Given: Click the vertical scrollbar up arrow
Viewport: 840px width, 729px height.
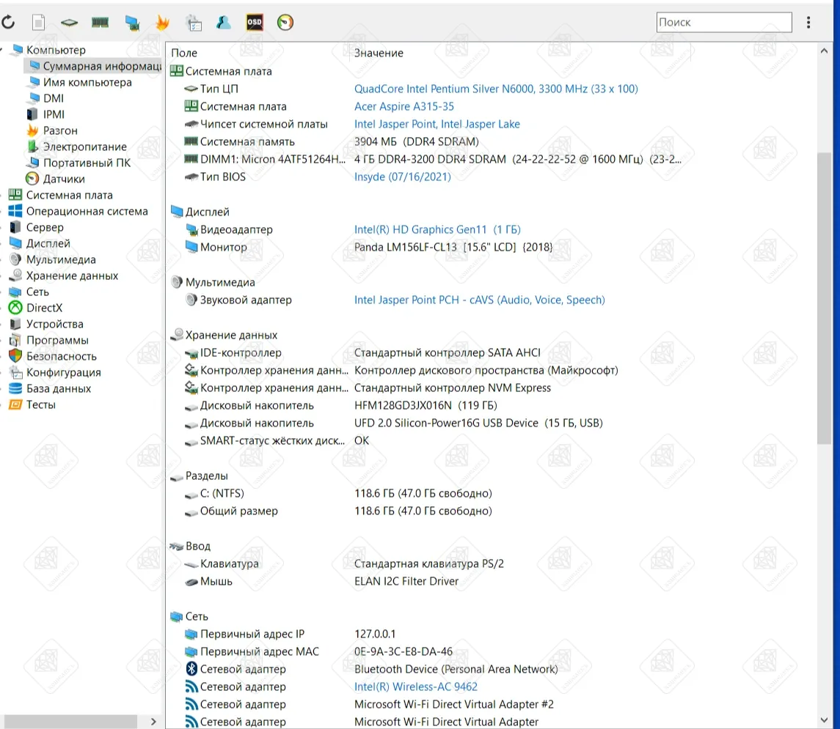Looking at the screenshot, I should 824,51.
